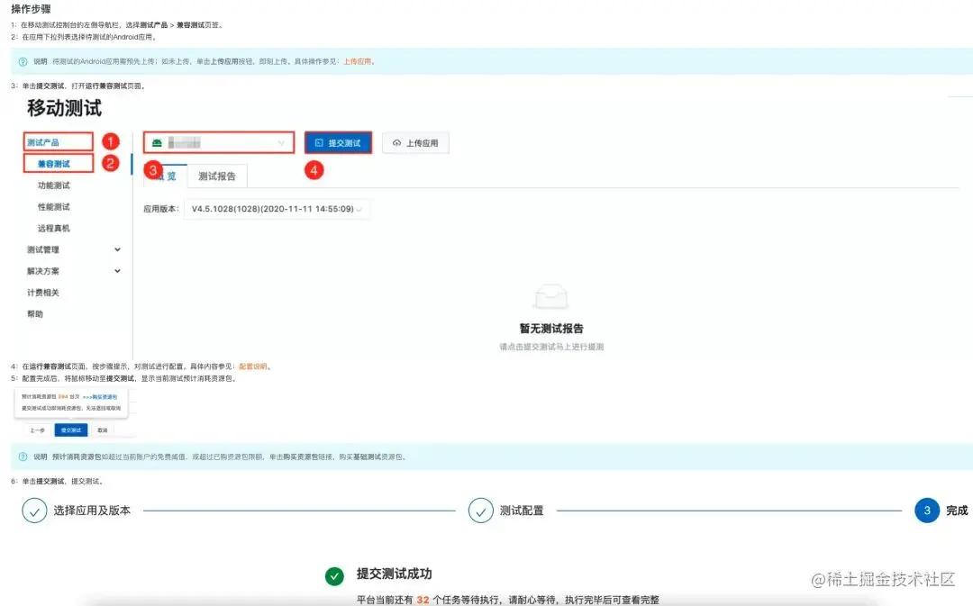973x606 pixels.
Task: Click the green success checkmark beside 提交测试成功
Action: 334,575
